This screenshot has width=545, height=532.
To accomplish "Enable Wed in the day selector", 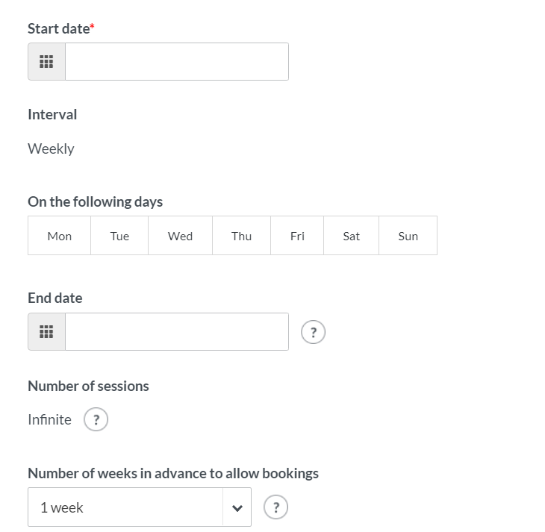I will pos(180,236).
